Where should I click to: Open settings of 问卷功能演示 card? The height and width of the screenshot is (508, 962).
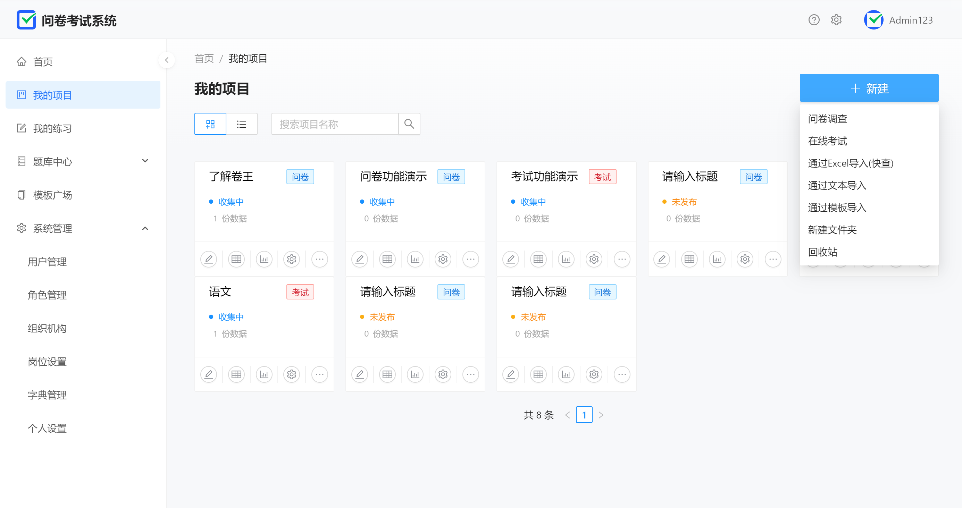pos(443,259)
